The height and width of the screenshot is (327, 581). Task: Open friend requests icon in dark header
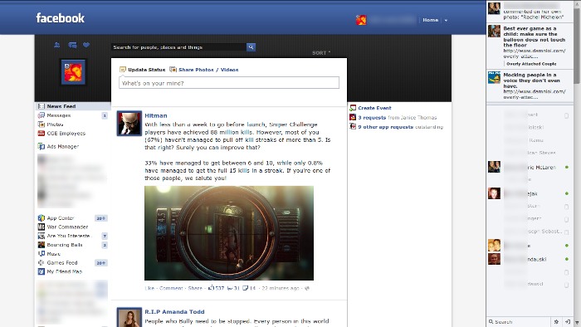[x=57, y=45]
